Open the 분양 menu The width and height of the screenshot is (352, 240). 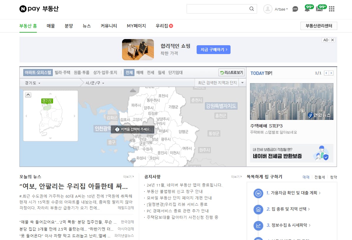click(x=69, y=26)
